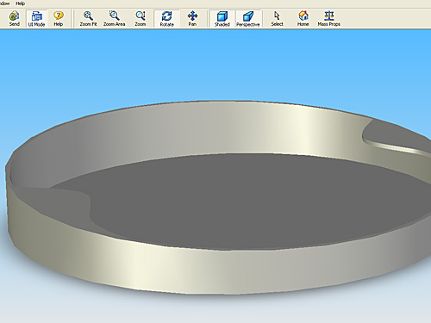
Task: Activate the Select arrow tool
Action: pyautogui.click(x=277, y=19)
